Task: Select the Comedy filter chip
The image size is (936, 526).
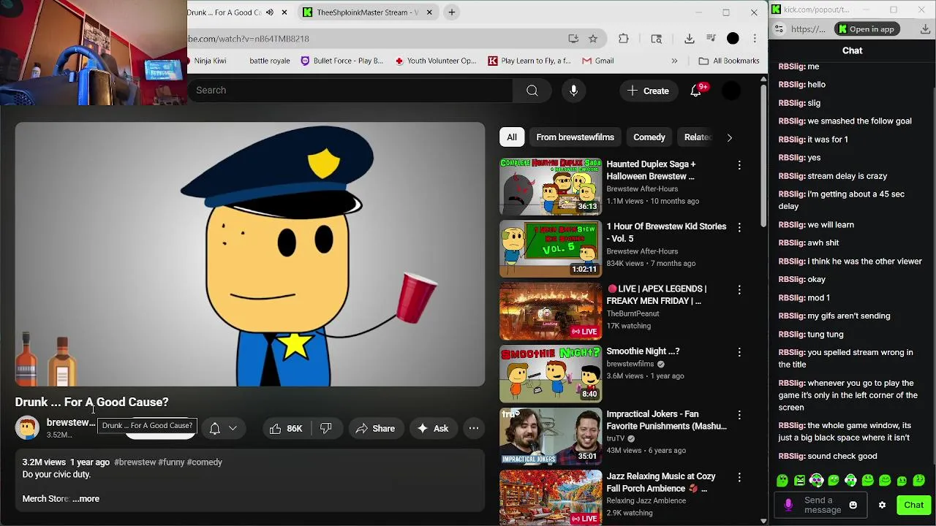Action: [x=649, y=137]
